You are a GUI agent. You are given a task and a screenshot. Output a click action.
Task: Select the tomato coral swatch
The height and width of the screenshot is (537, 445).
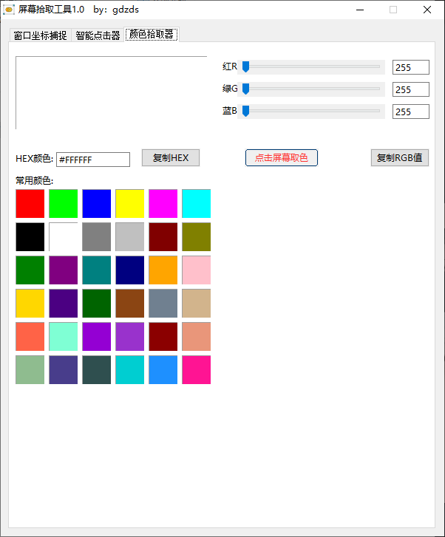pos(30,336)
